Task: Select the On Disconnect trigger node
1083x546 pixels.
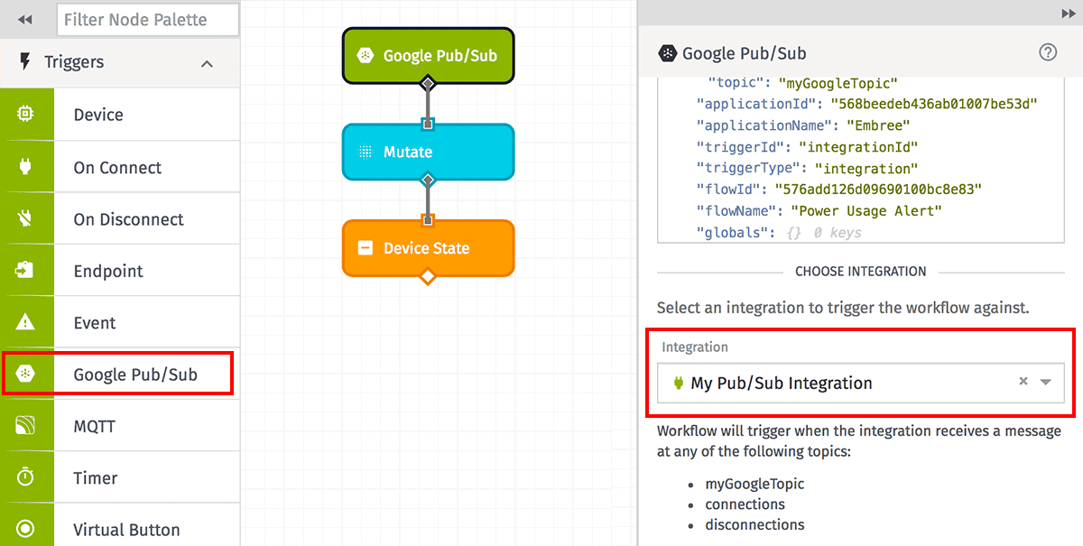Action: [x=120, y=218]
